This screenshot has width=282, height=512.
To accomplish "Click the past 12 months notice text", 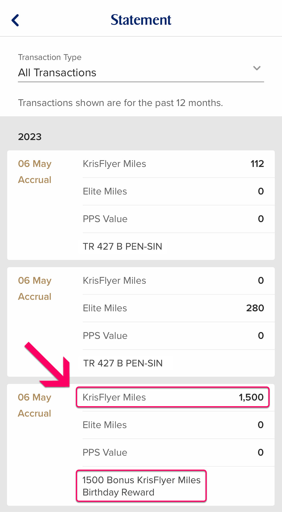I will pos(120,103).
